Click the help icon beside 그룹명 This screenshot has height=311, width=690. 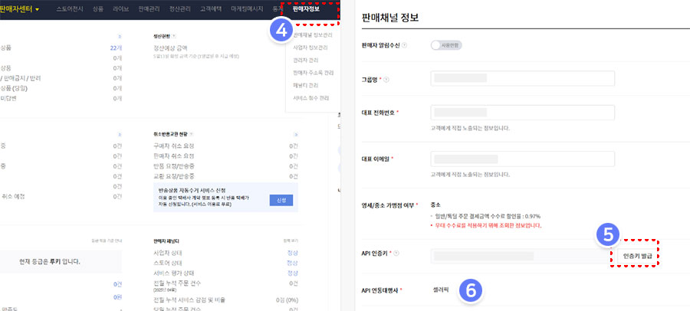(x=386, y=80)
